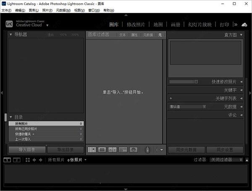This screenshot has height=191, width=252.
Task: Expand the 评论 panel
Action: 241,115
